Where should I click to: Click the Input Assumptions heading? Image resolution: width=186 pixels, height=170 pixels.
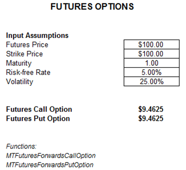[x=37, y=35]
